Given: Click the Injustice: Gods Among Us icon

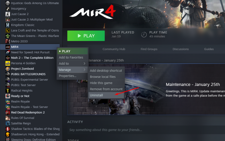Looking at the screenshot, I should point(8,3).
